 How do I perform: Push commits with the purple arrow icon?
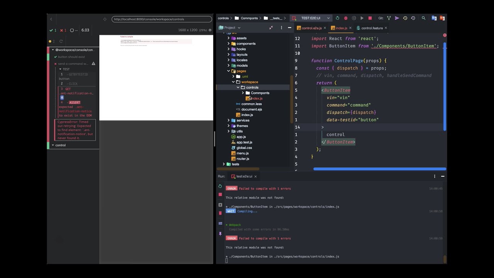tap(397, 18)
